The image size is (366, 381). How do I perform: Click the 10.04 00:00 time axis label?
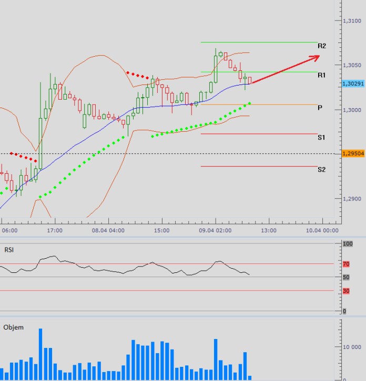322,230
